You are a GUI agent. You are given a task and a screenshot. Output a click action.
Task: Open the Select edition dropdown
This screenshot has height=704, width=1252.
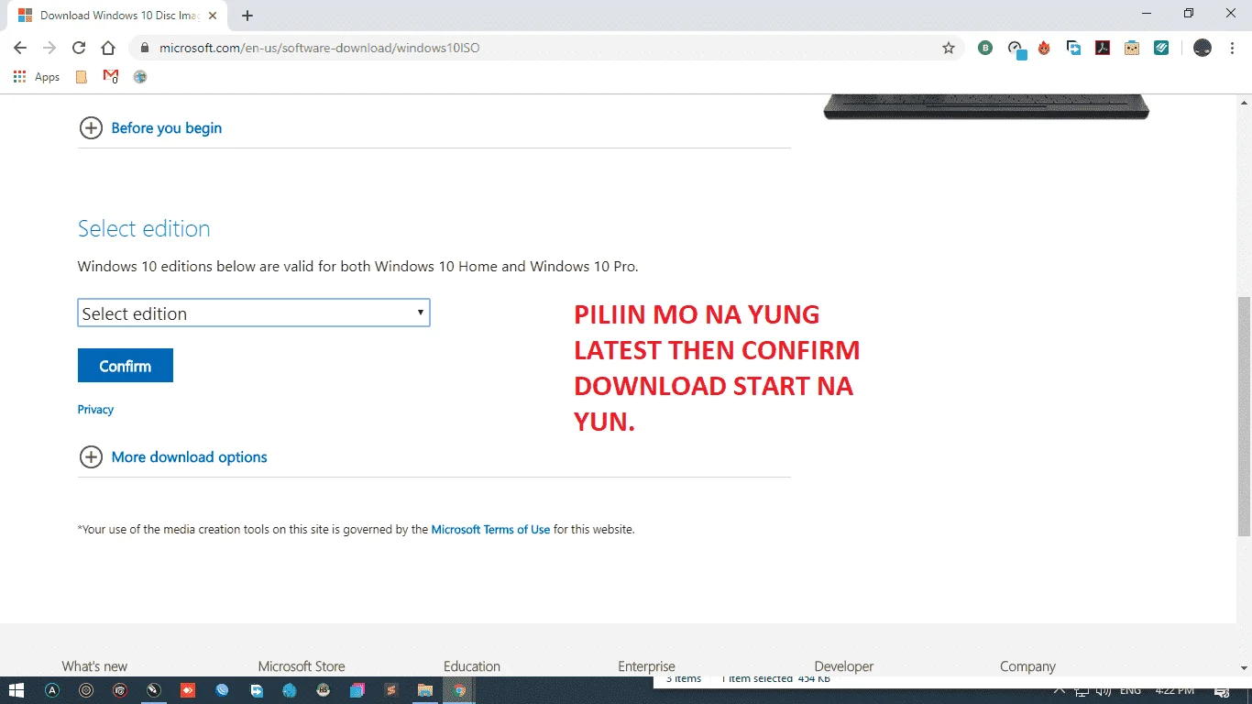[254, 313]
